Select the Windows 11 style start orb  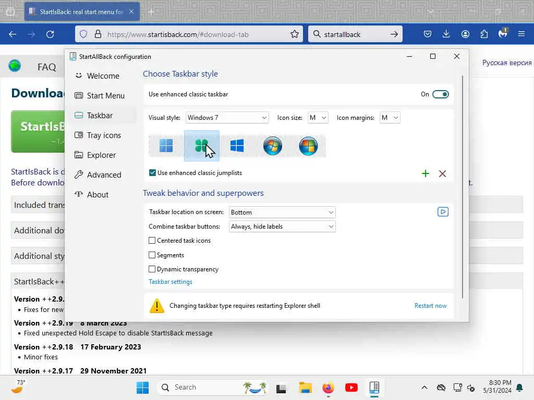[166, 146]
